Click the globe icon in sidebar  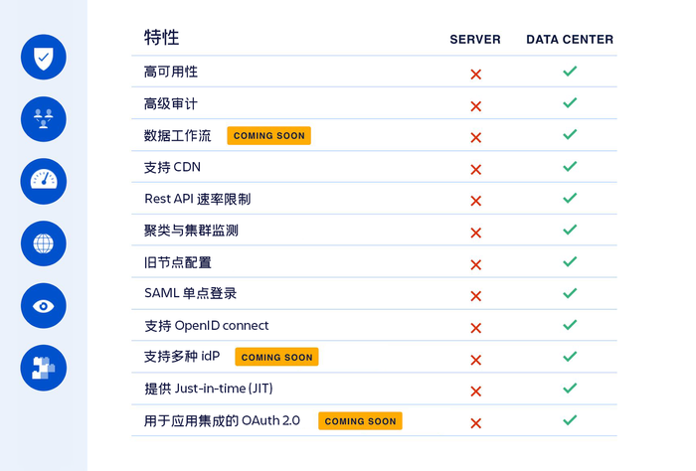pos(44,243)
